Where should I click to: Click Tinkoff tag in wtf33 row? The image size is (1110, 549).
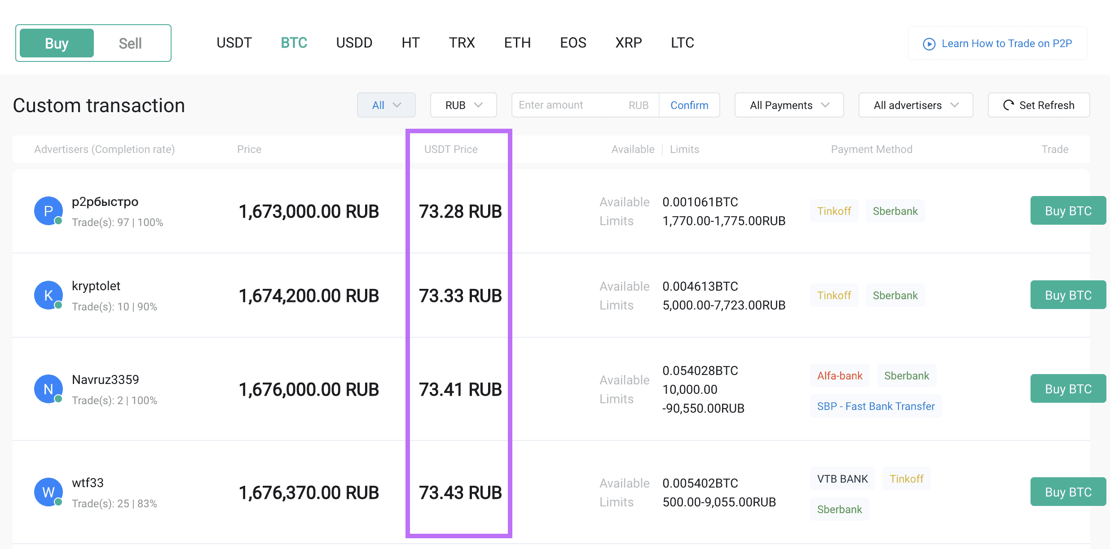click(907, 479)
